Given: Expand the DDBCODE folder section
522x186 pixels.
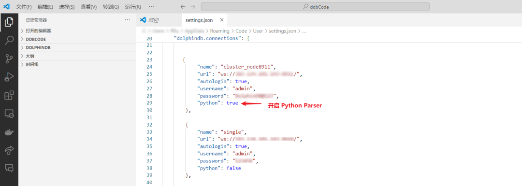Looking at the screenshot, I should (x=77, y=39).
